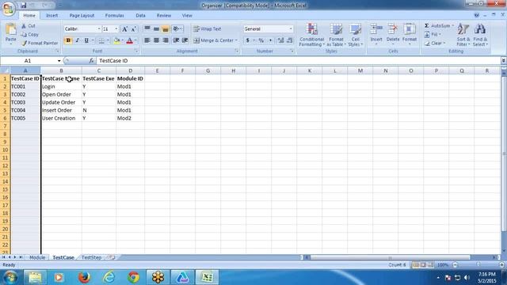Open the Formulas tab
The width and height of the screenshot is (507, 285).
coord(114,16)
